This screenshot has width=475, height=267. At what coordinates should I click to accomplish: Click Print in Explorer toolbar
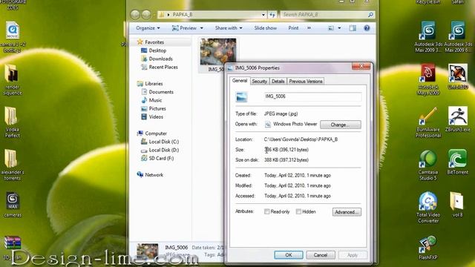[x=293, y=28]
